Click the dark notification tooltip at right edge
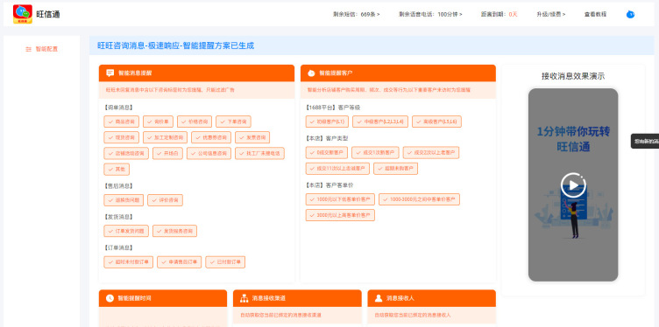 pyautogui.click(x=645, y=142)
